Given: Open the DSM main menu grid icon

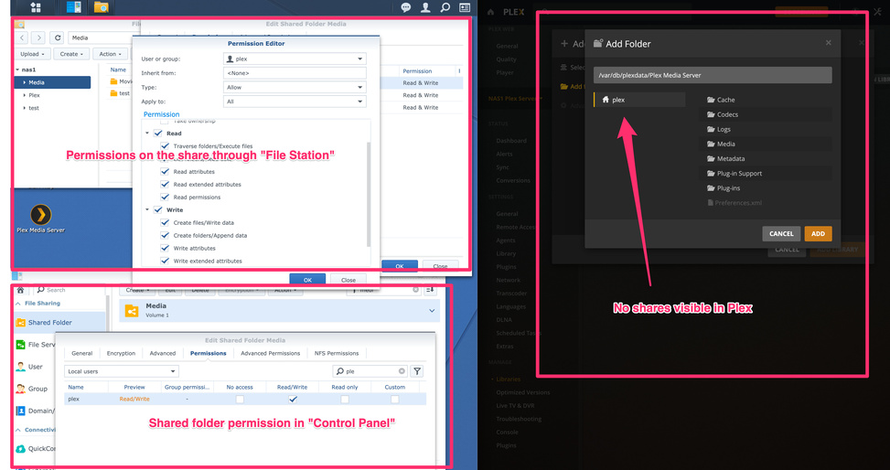Looking at the screenshot, I should click(x=36, y=7).
